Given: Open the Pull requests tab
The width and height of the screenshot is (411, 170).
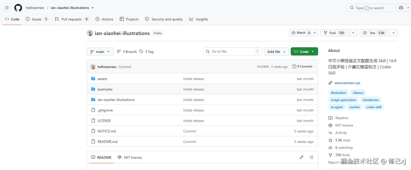Looking at the screenshot, I should (72, 19).
